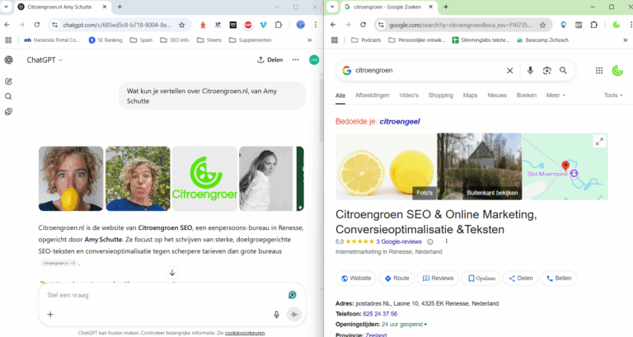Open Google Lens image search icon

(x=546, y=71)
